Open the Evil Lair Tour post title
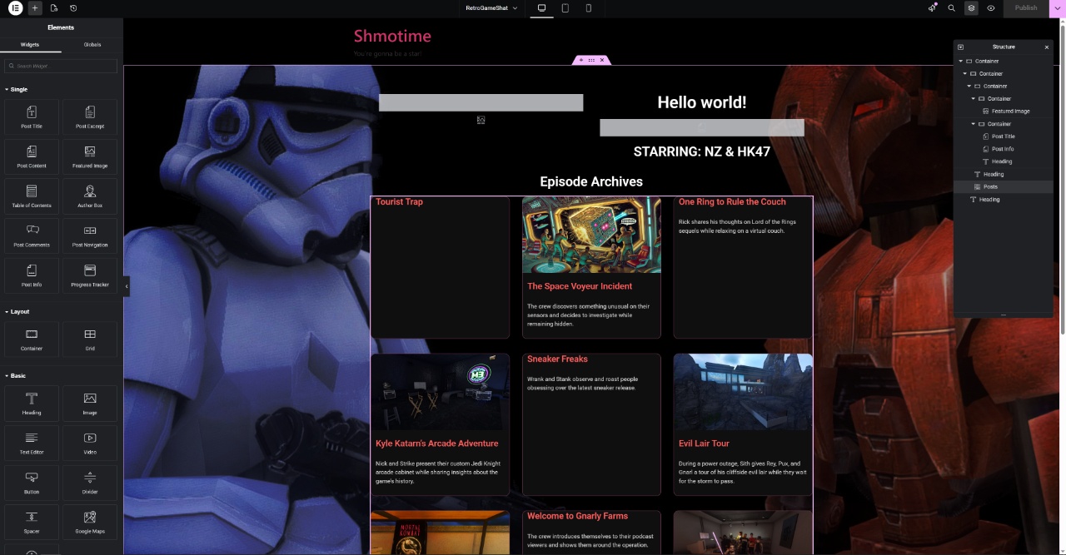 [x=704, y=444]
